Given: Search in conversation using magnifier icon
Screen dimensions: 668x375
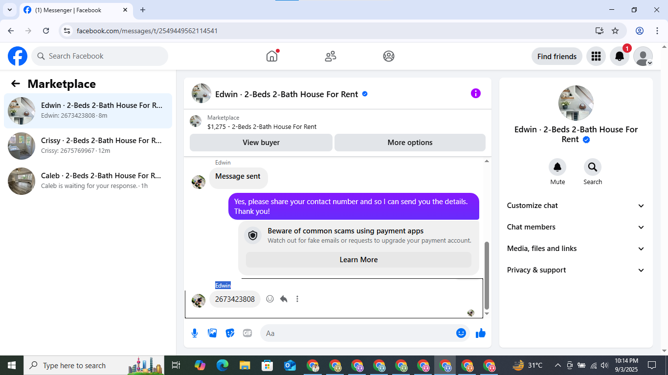Looking at the screenshot, I should (x=593, y=167).
